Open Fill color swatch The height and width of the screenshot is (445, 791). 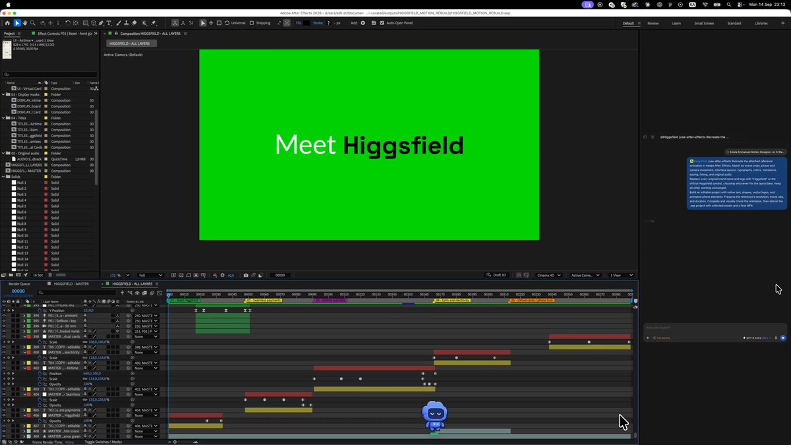point(306,23)
